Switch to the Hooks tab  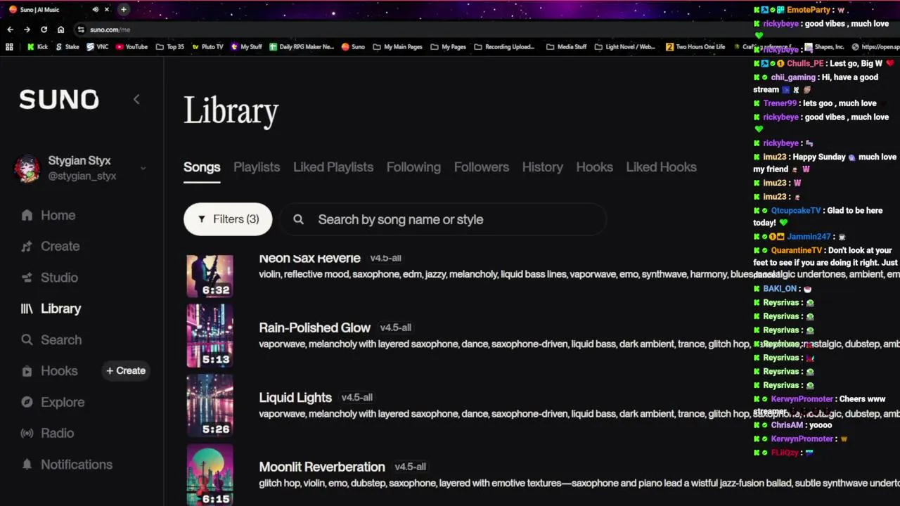click(x=595, y=167)
